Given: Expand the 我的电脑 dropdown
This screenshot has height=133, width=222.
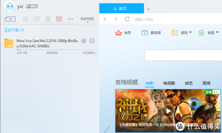Looking at the screenshot, I should click(x=87, y=20).
